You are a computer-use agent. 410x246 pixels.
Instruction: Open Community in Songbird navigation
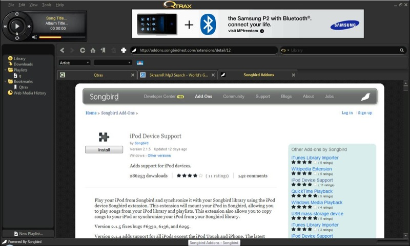[234, 97]
